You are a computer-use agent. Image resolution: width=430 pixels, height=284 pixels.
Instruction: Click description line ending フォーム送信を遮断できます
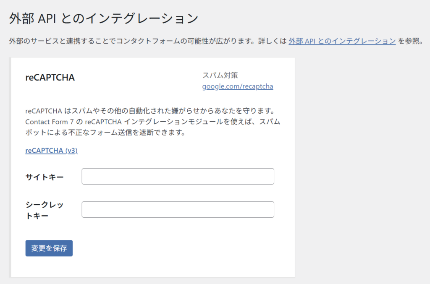point(105,133)
